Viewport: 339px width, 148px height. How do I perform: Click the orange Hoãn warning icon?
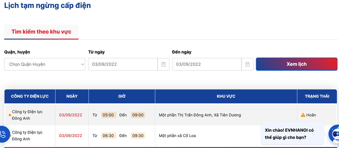click(x=303, y=115)
